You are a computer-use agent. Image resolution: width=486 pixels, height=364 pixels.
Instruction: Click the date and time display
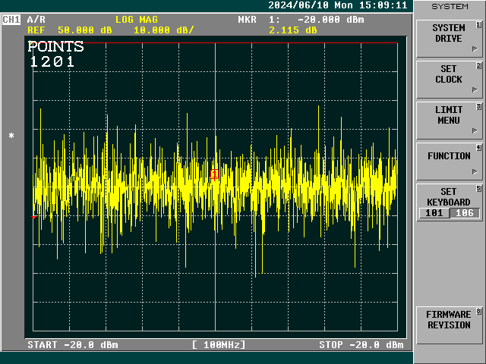[x=338, y=5]
